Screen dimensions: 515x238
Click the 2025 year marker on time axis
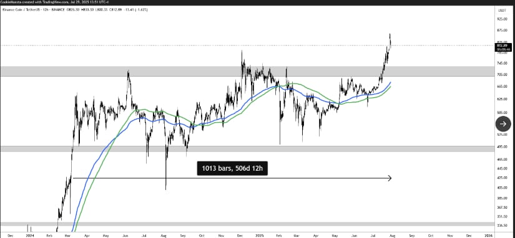[x=259, y=236]
